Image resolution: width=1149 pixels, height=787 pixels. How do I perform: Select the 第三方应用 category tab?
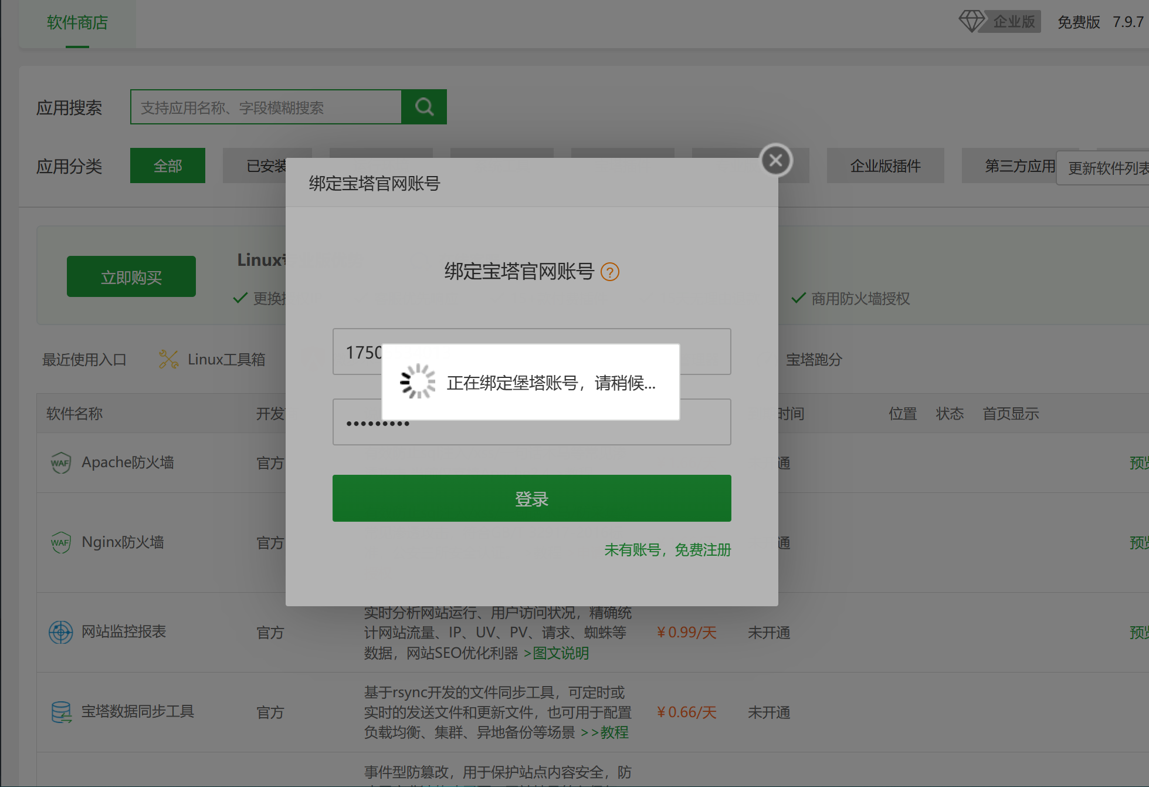click(x=1020, y=165)
